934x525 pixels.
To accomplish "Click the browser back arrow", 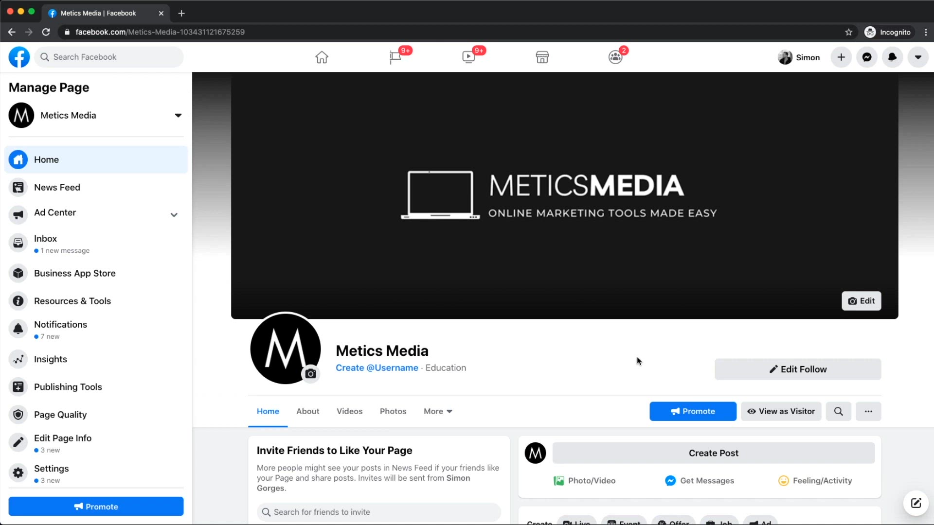I will 12,32.
